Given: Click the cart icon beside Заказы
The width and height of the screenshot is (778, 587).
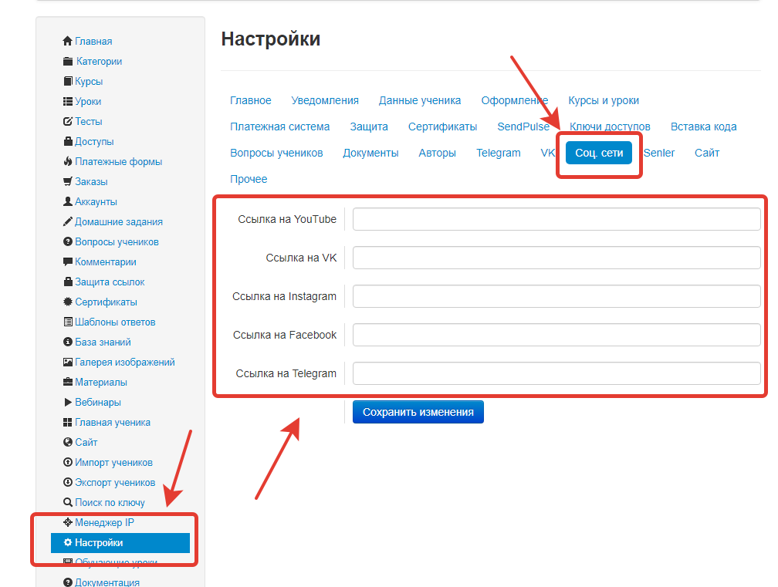Looking at the screenshot, I should [x=68, y=182].
